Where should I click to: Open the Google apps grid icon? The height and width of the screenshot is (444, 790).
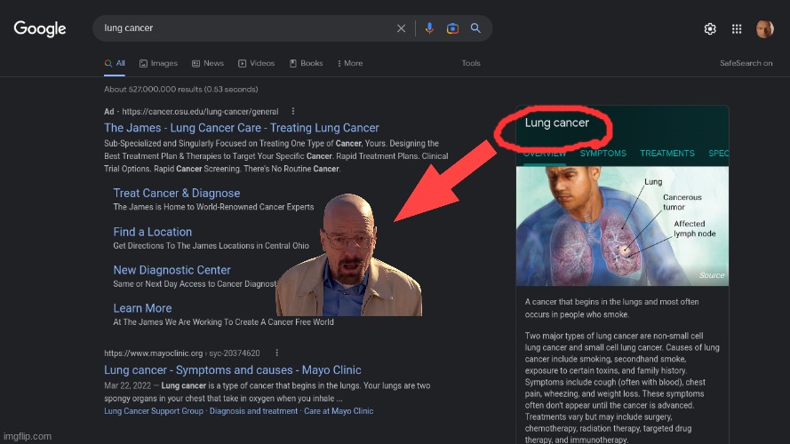(x=737, y=29)
